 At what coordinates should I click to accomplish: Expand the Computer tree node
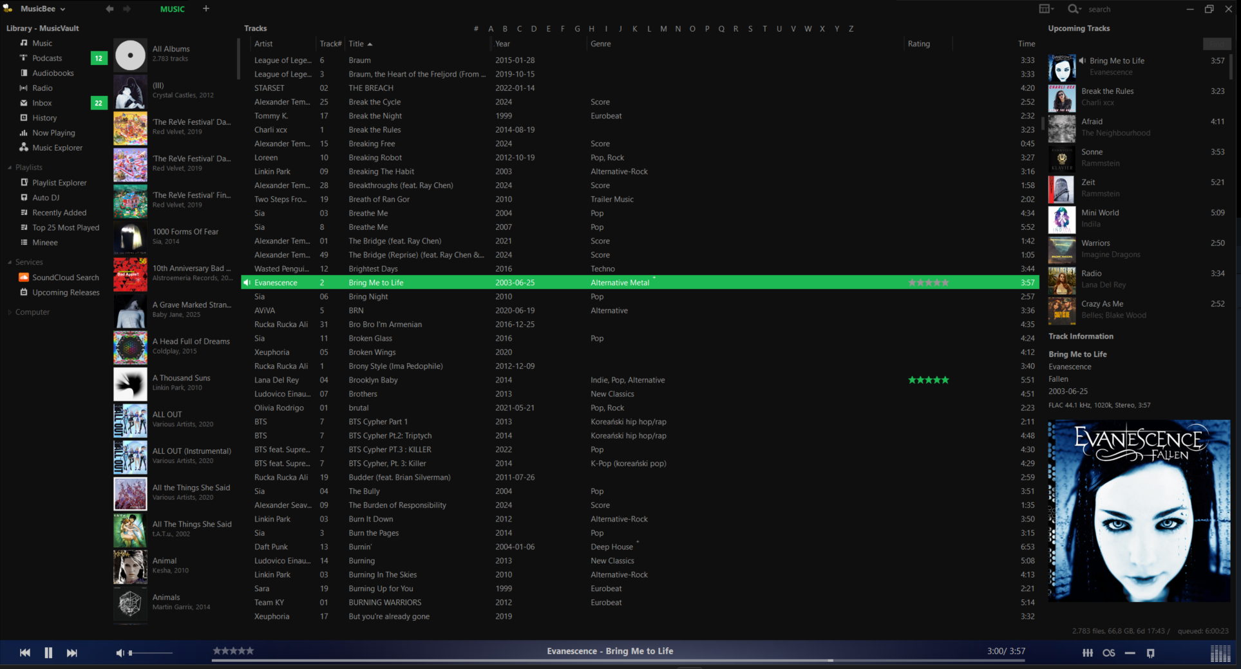10,312
